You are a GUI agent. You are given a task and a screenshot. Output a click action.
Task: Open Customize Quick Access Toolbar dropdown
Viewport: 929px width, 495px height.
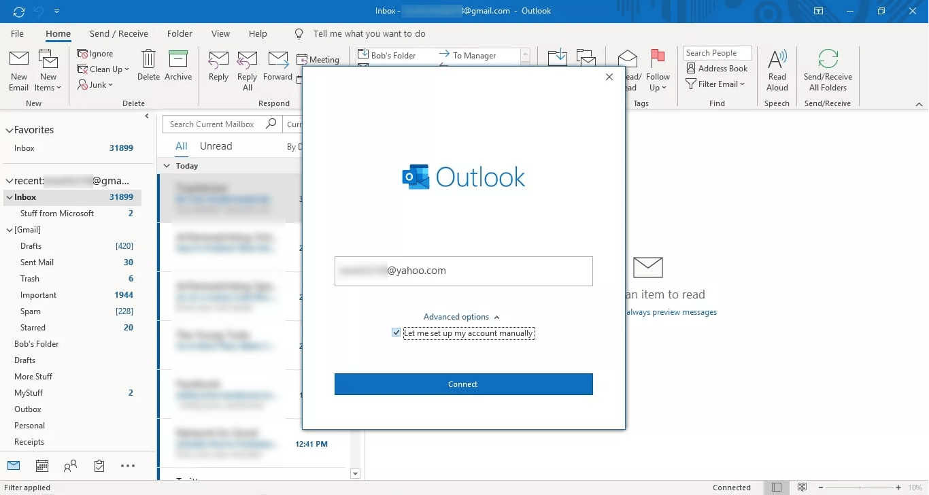(56, 12)
